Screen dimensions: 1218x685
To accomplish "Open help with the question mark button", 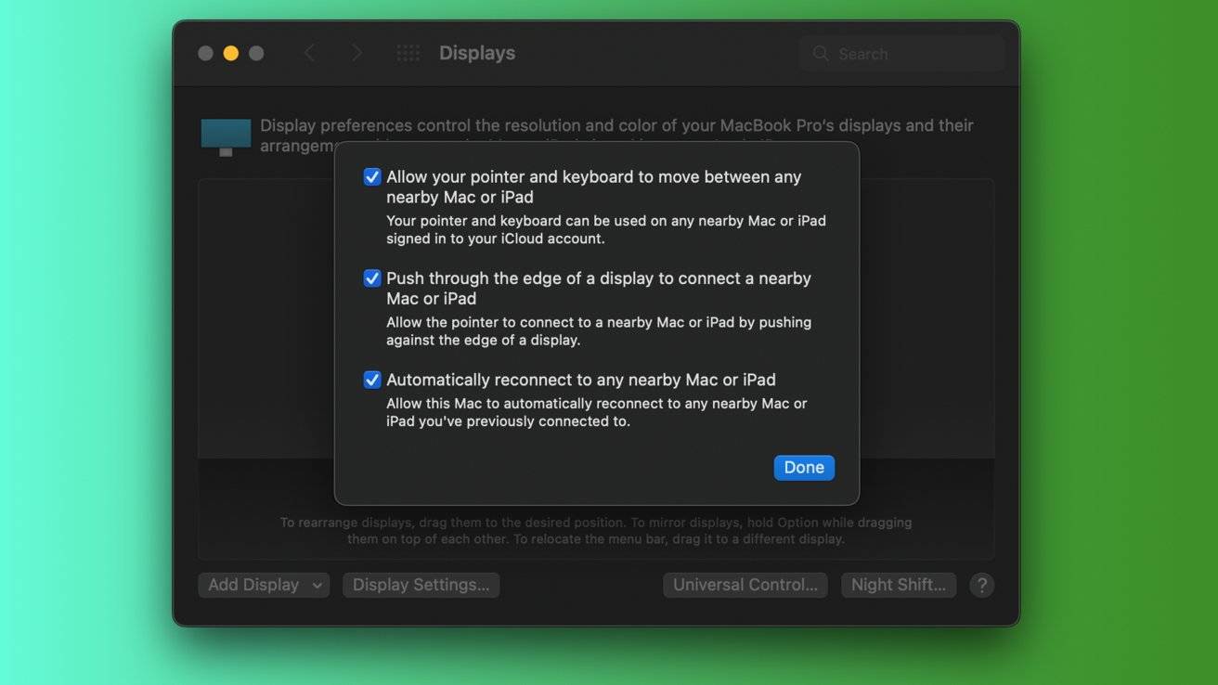I will (981, 585).
